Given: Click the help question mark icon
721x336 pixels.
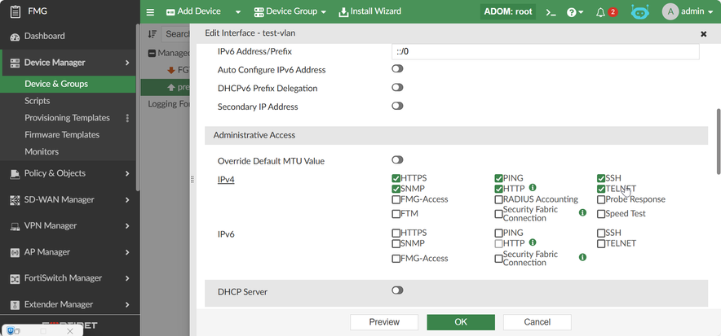Looking at the screenshot, I should coord(571,12).
